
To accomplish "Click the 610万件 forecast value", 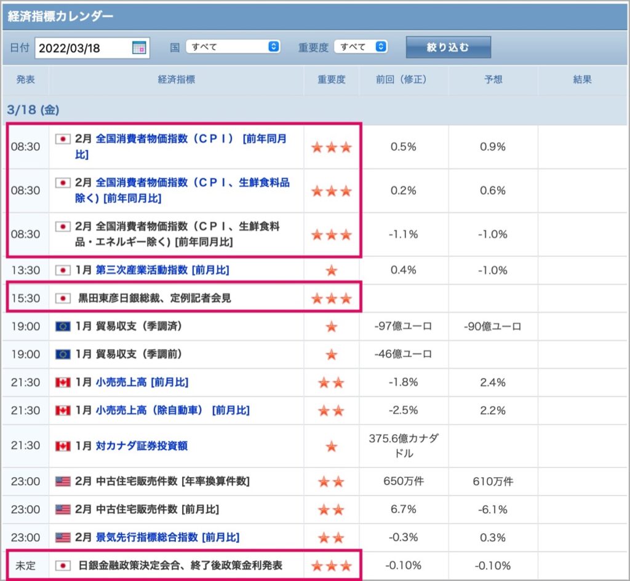I will [493, 481].
